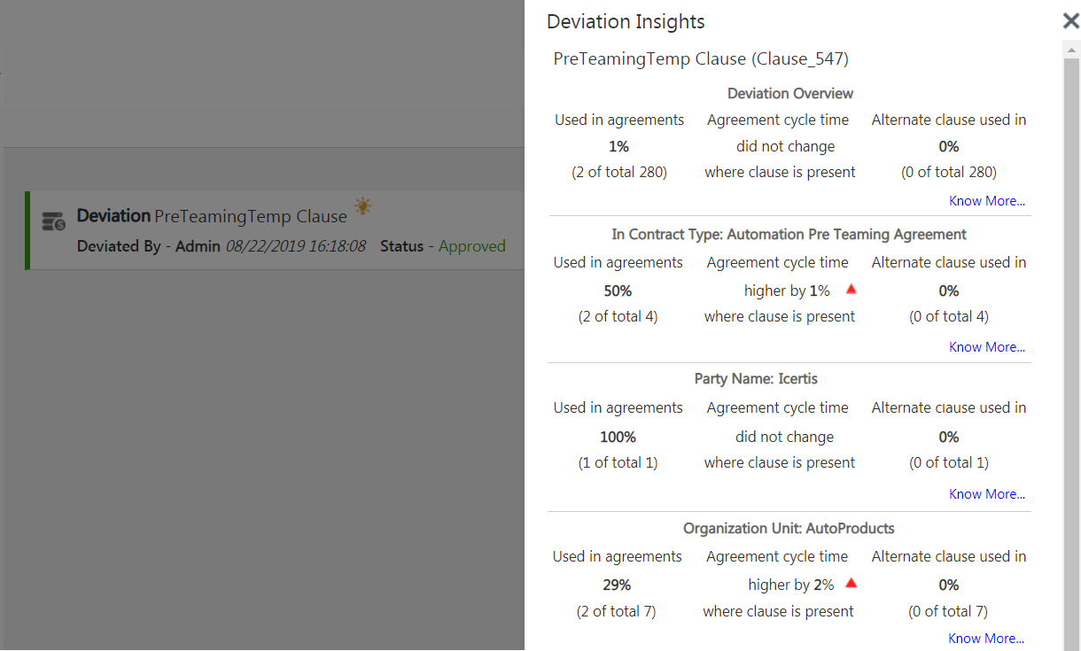Click the Deviation Insights panel title
The image size is (1081, 651).
coord(626,22)
